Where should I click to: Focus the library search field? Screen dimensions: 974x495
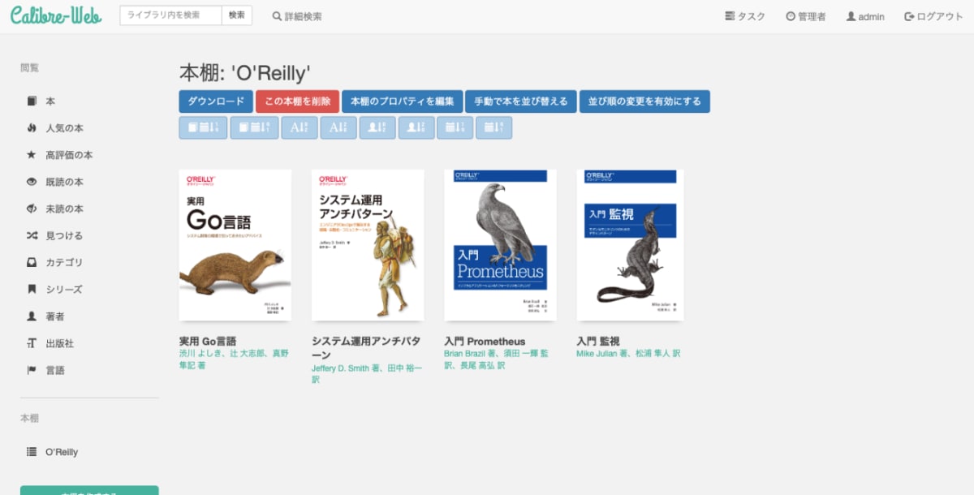[170, 15]
